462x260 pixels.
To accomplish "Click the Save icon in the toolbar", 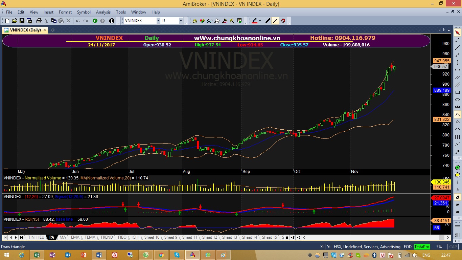I will click(22, 21).
